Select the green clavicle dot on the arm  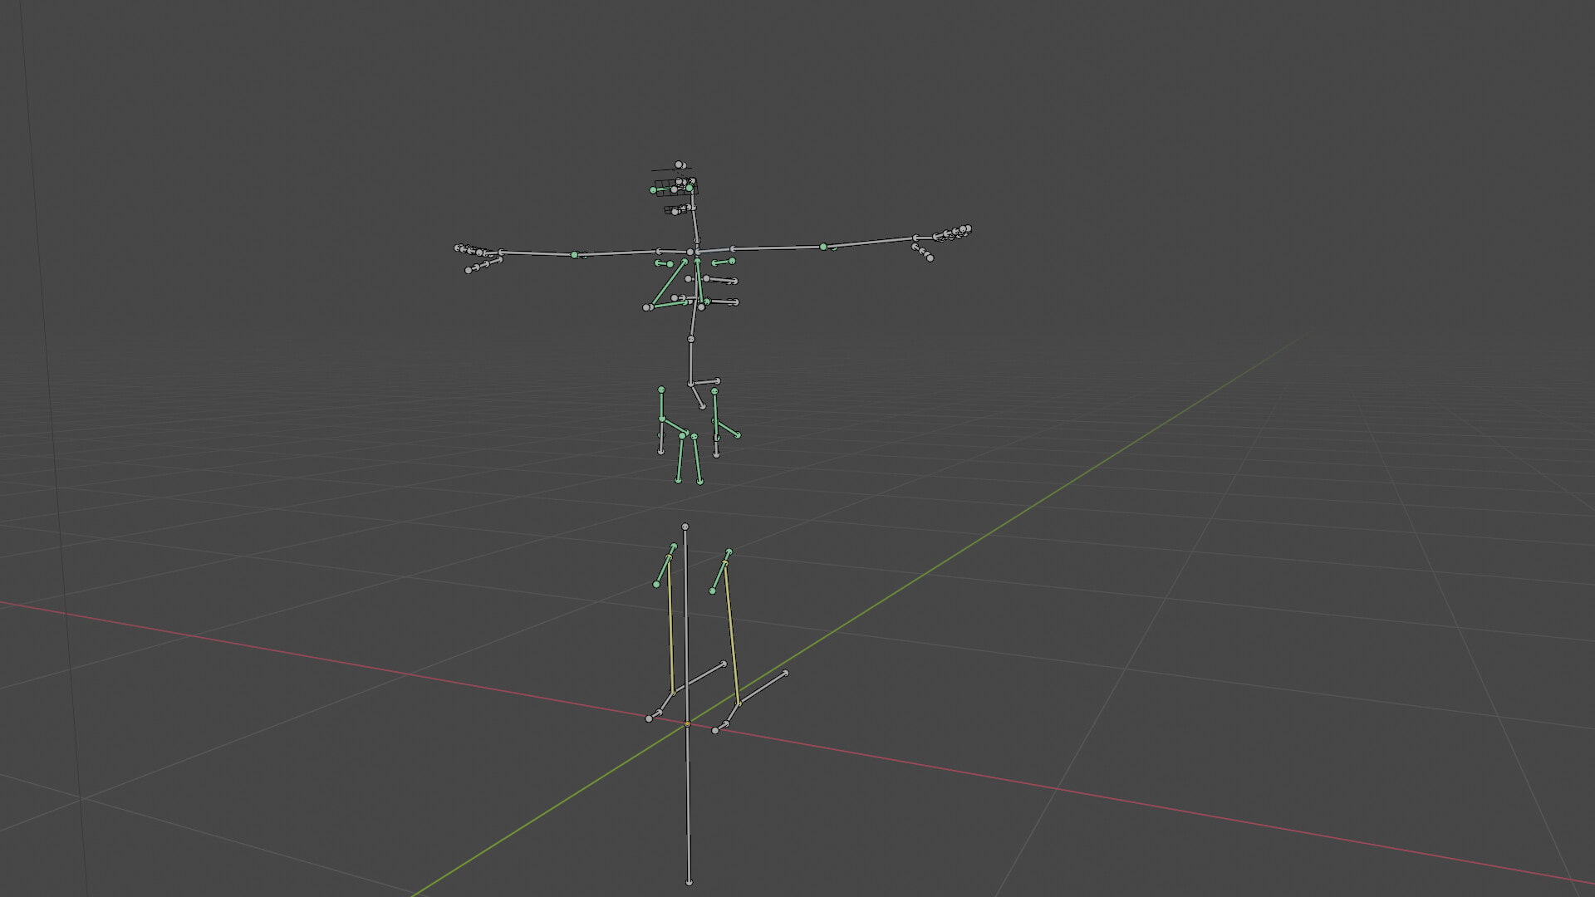pos(823,247)
